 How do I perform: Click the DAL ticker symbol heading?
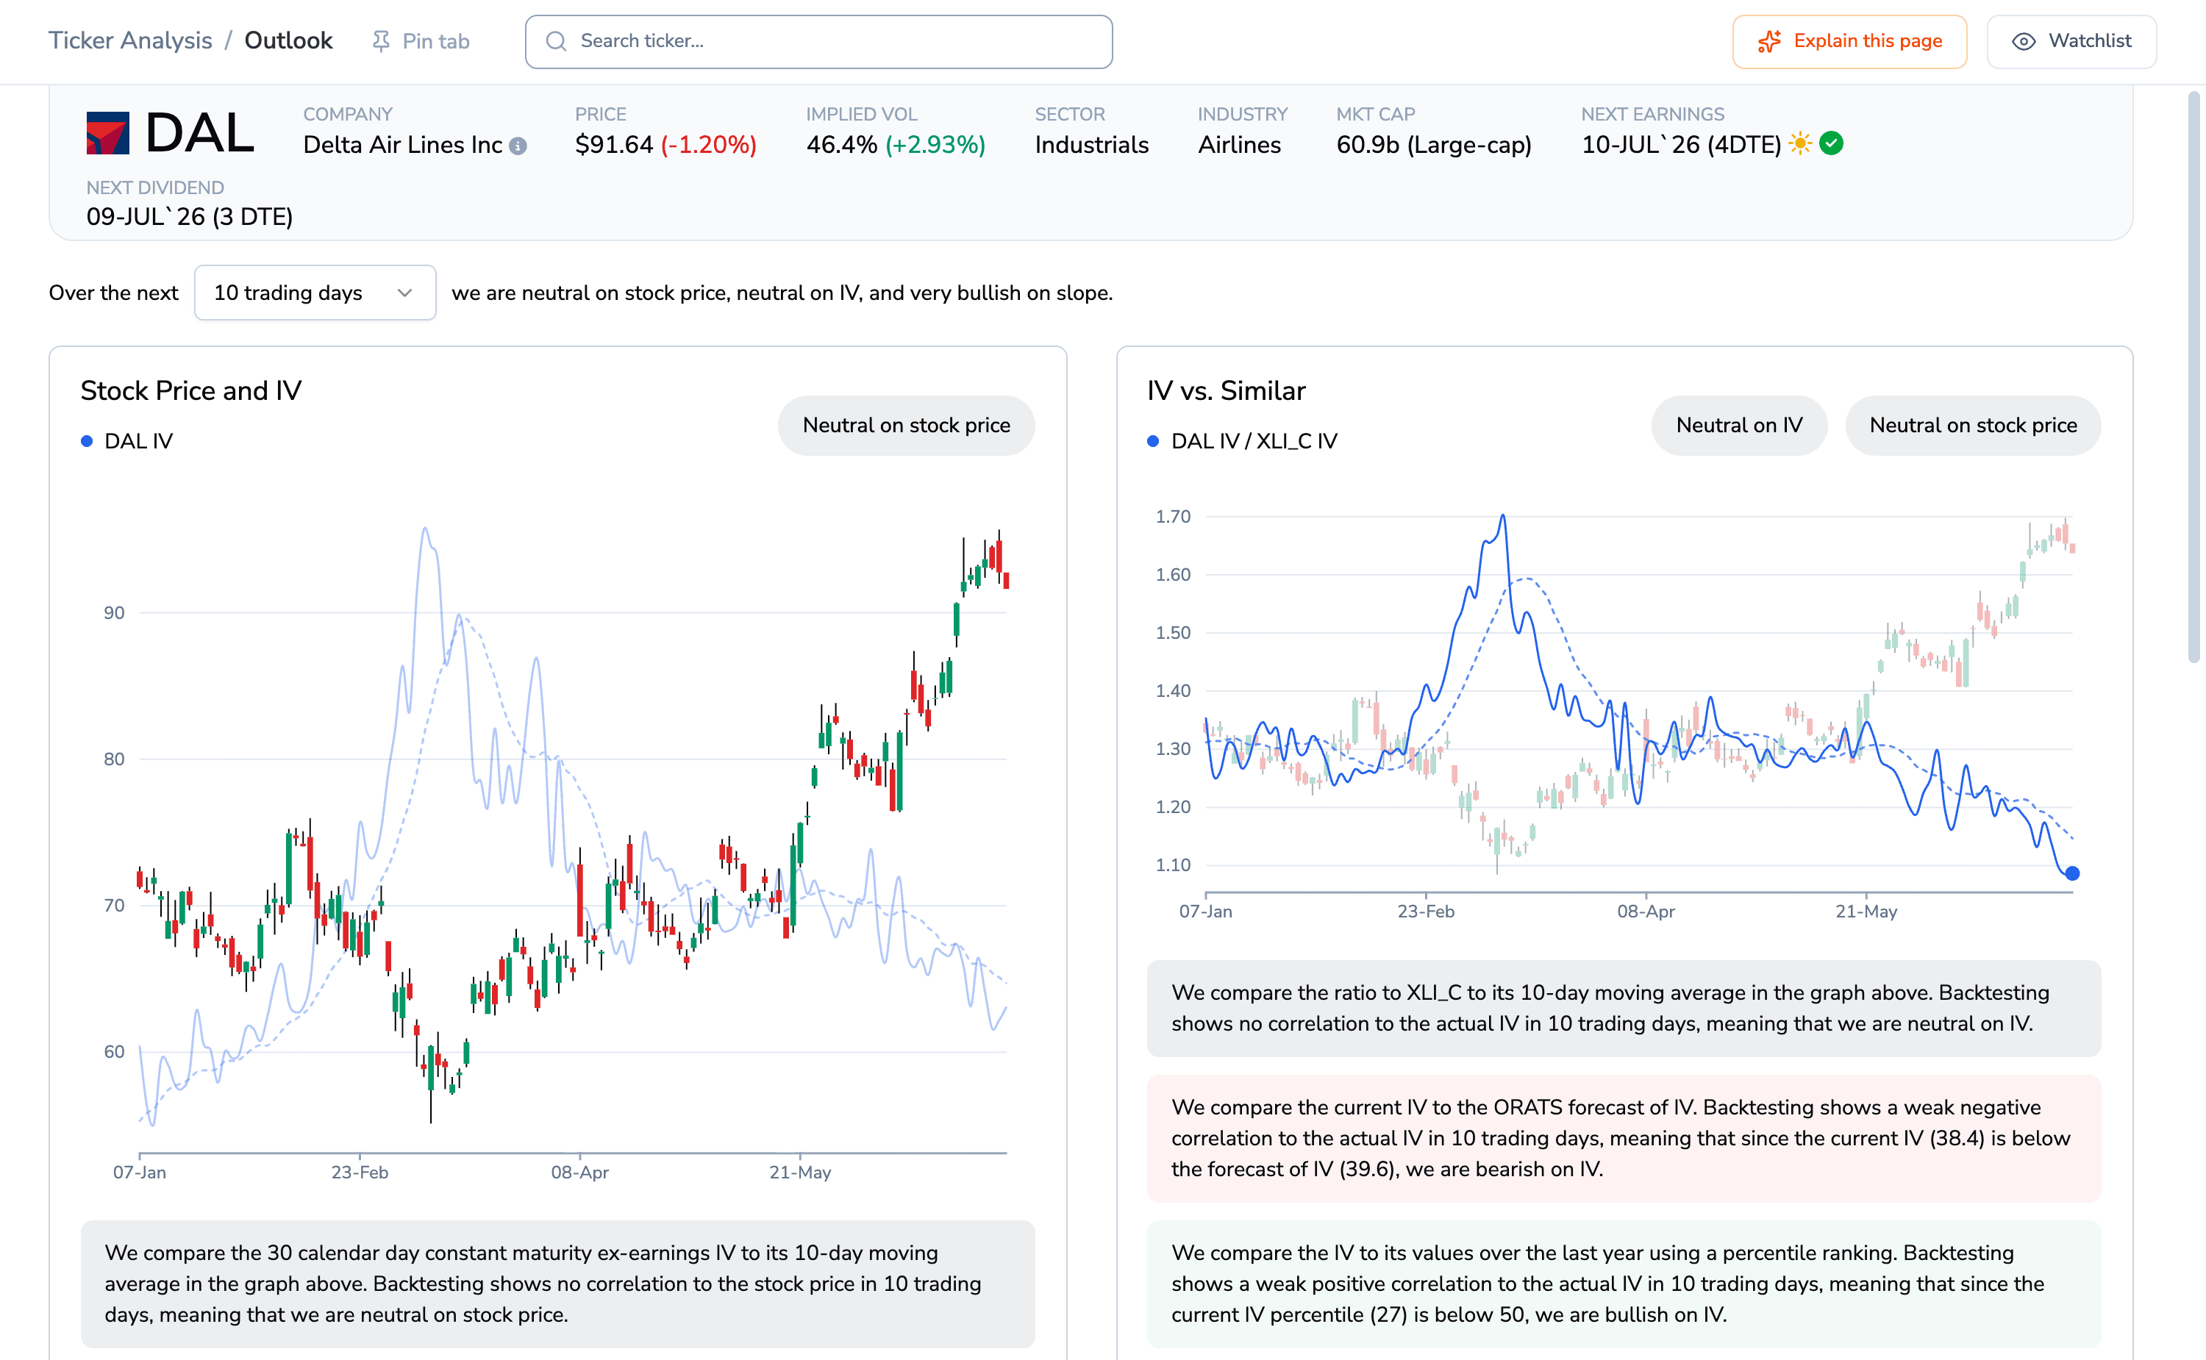[x=200, y=133]
